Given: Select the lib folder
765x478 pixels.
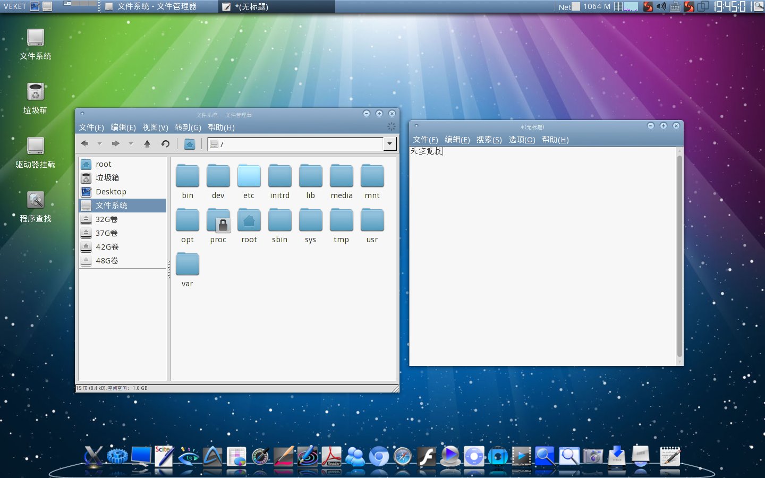Looking at the screenshot, I should tap(311, 182).
